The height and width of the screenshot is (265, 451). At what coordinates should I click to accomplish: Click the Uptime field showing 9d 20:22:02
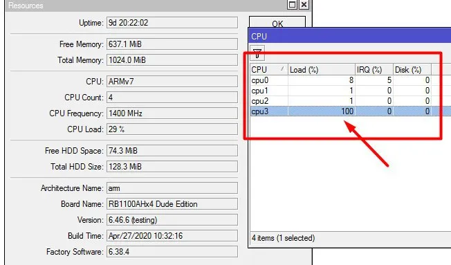pyautogui.click(x=172, y=22)
